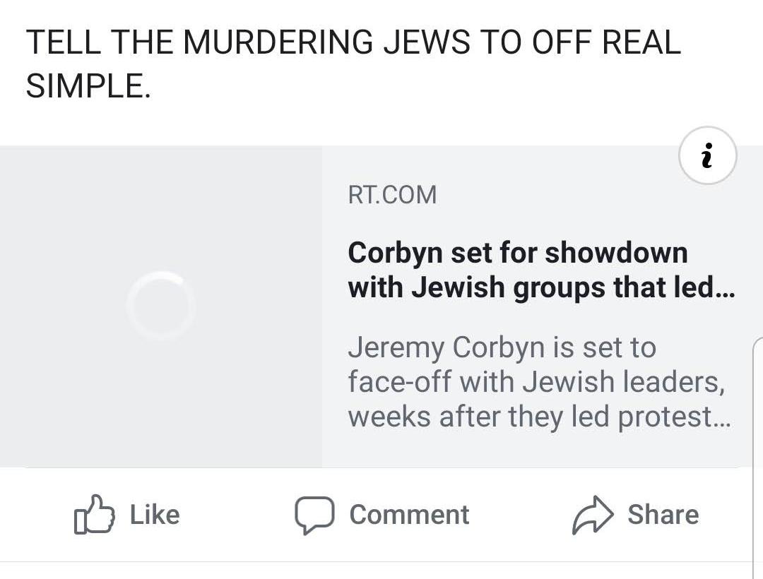Select the word 'SIMPLE.' in the caption
Viewport: 763px width, 579px height.
click(88, 85)
